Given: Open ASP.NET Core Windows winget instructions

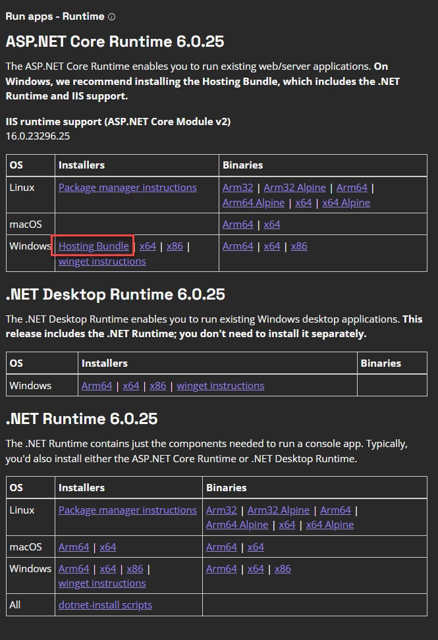Looking at the screenshot, I should click(x=102, y=261).
